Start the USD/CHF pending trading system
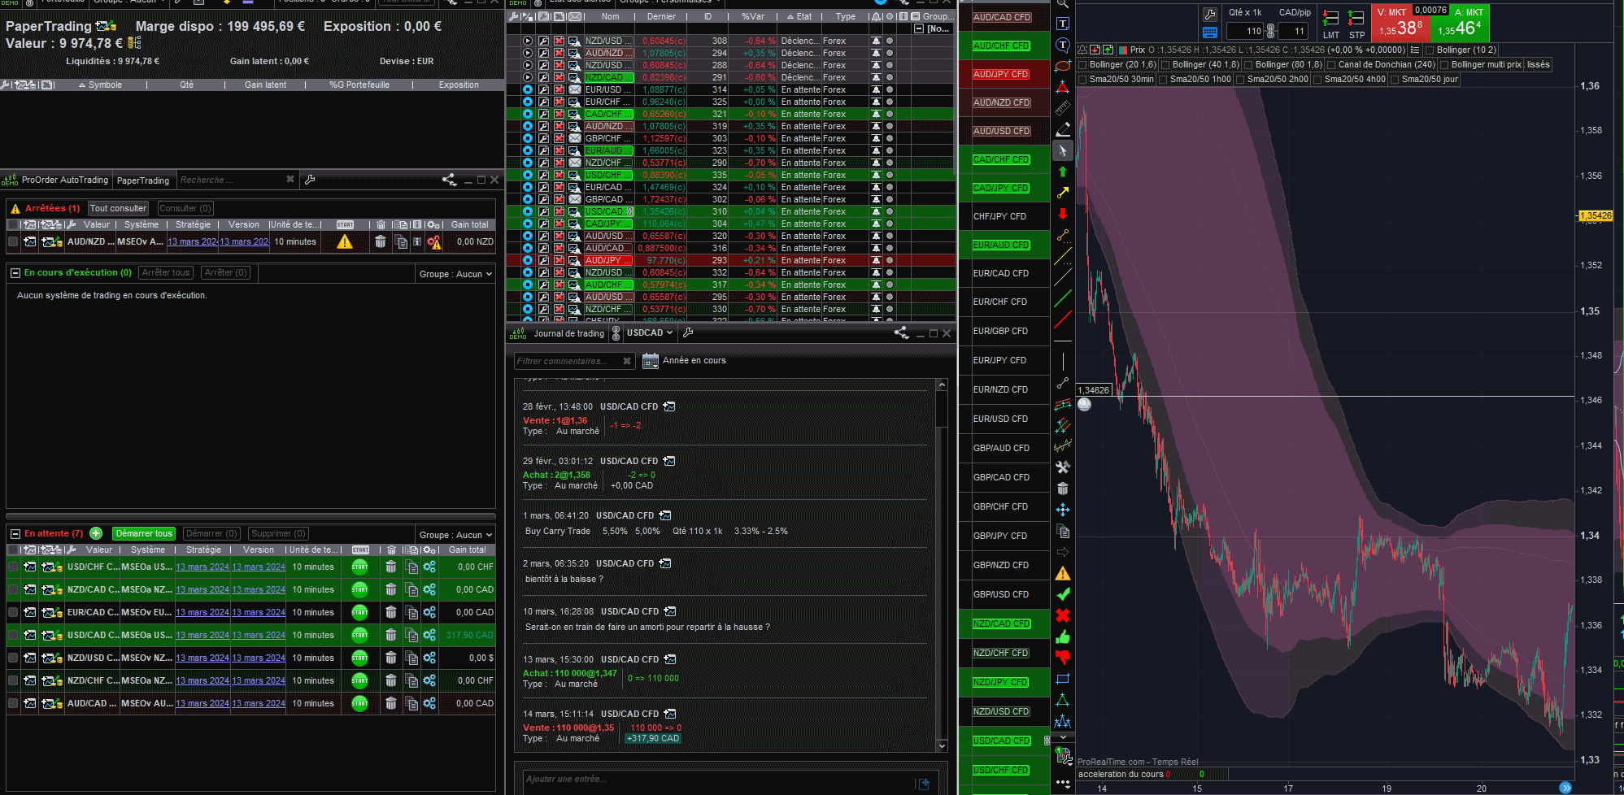This screenshot has width=1624, height=795. (x=360, y=567)
